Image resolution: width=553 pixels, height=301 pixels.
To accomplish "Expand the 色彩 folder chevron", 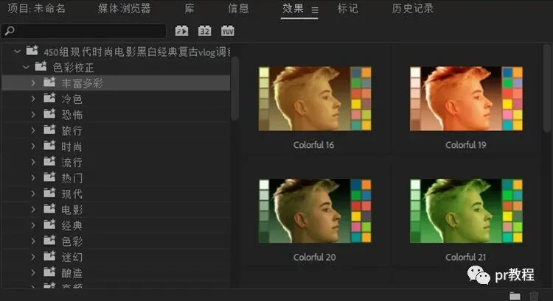I will coord(32,241).
